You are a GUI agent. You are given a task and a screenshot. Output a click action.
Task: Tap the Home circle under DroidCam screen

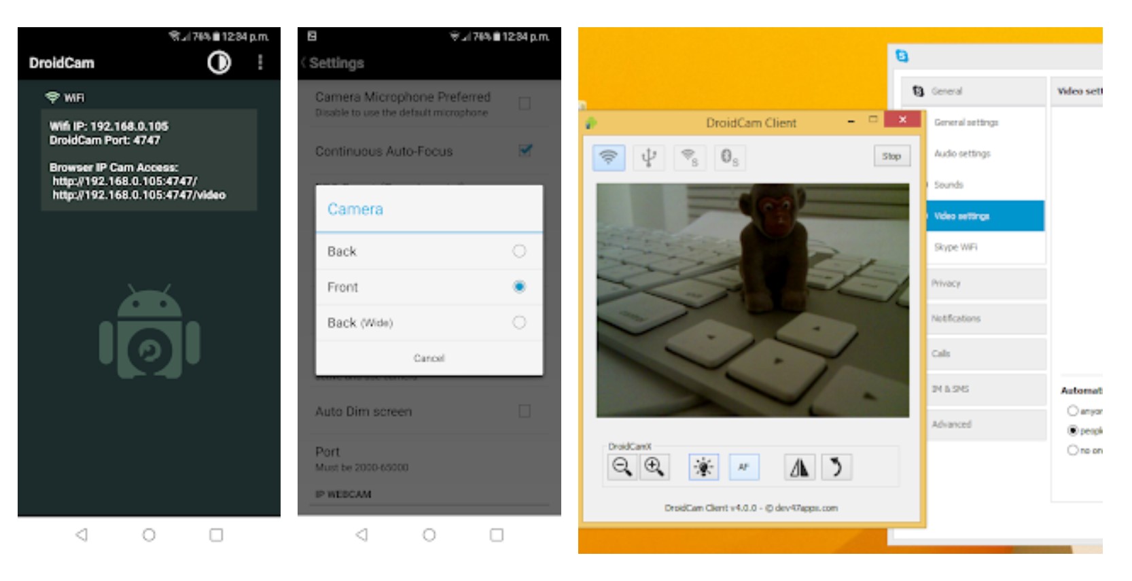click(149, 535)
